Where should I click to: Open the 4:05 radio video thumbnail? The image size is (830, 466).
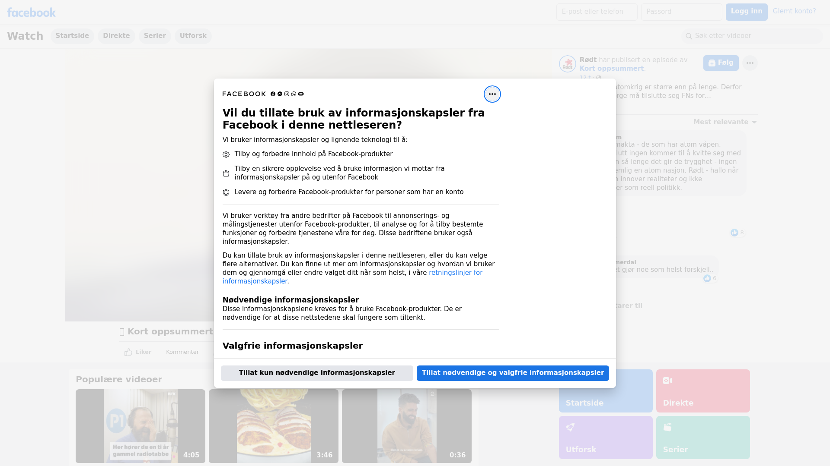click(140, 426)
